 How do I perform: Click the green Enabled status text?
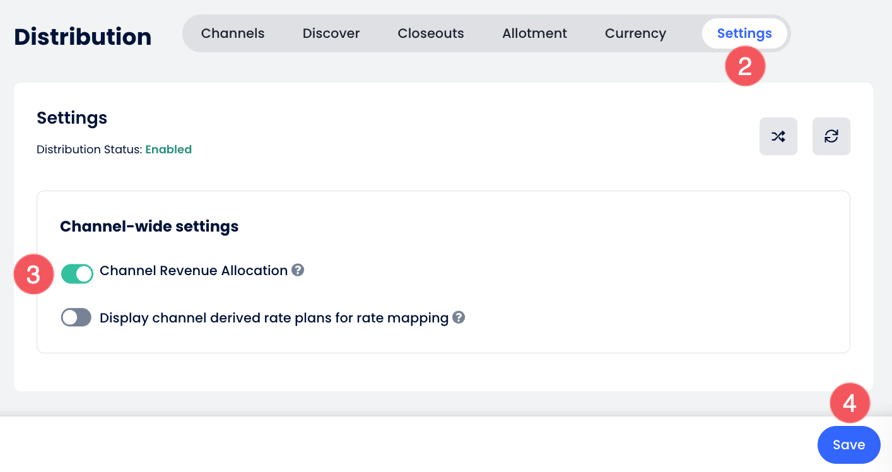point(168,150)
